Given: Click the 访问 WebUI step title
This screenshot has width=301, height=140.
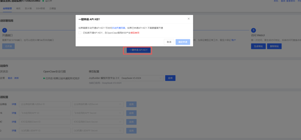Looking at the screenshot, I should (258, 35).
